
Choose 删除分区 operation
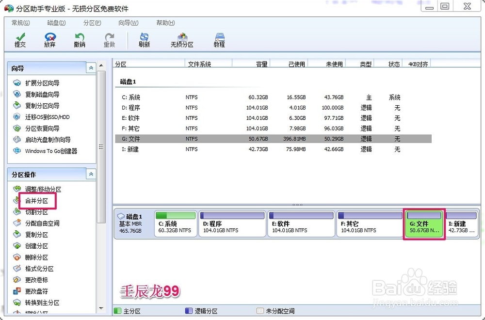pyautogui.click(x=30, y=257)
